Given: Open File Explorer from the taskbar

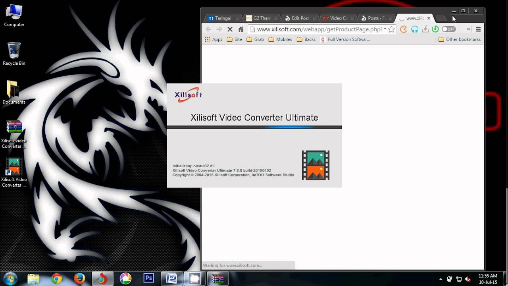Looking at the screenshot, I should click(x=34, y=279).
